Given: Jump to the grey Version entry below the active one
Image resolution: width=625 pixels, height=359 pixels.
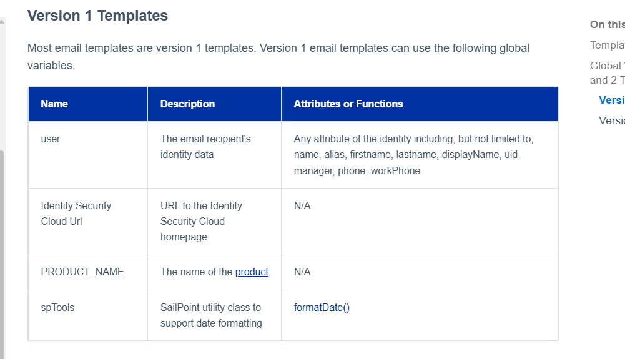Looking at the screenshot, I should point(612,120).
